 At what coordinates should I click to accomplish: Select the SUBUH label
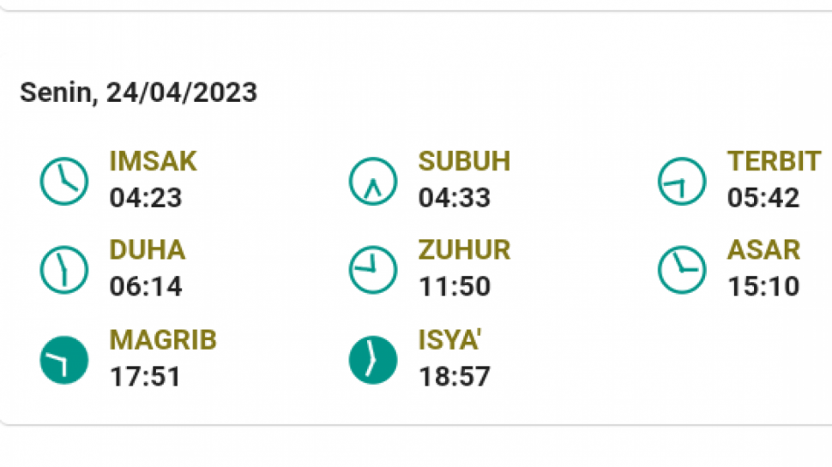[x=464, y=161]
